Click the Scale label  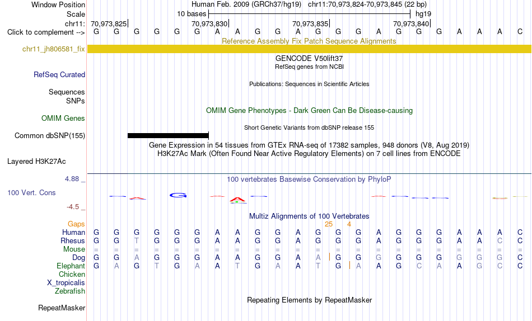tap(76, 14)
